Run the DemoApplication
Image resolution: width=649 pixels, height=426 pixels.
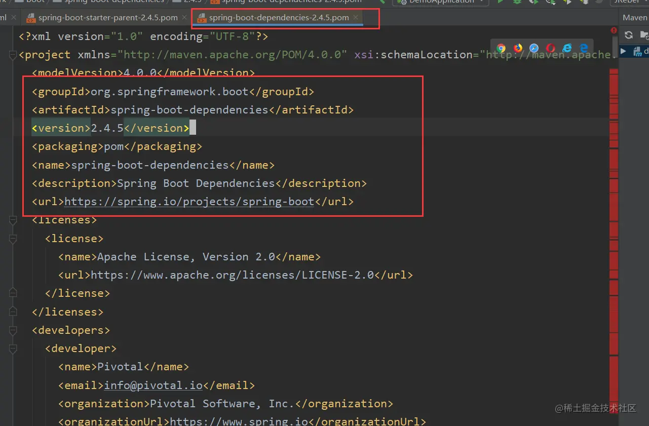[x=501, y=3]
